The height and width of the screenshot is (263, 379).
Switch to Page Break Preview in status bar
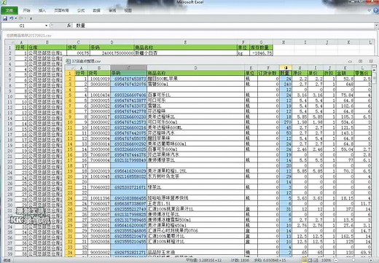point(316,260)
